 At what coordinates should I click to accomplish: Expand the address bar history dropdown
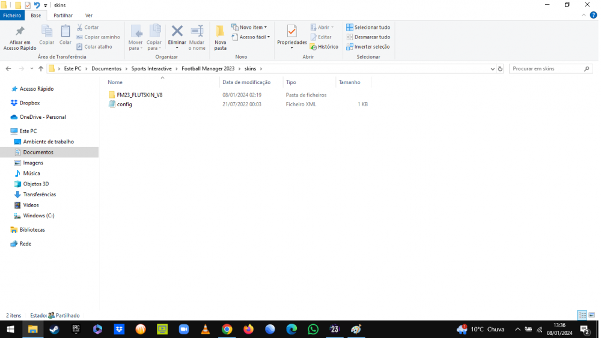point(493,69)
